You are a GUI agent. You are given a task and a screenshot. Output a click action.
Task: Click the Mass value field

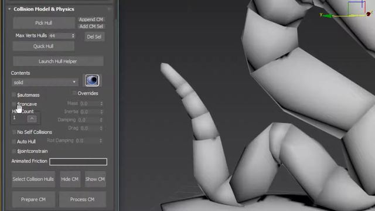tap(90, 104)
